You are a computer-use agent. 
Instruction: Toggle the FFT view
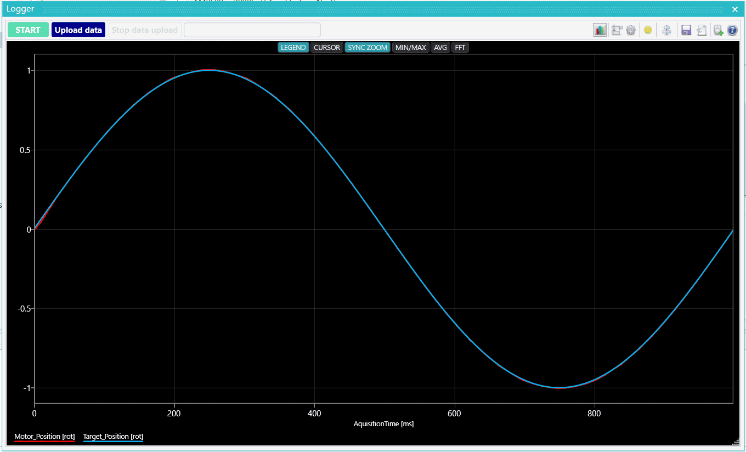pyautogui.click(x=460, y=48)
